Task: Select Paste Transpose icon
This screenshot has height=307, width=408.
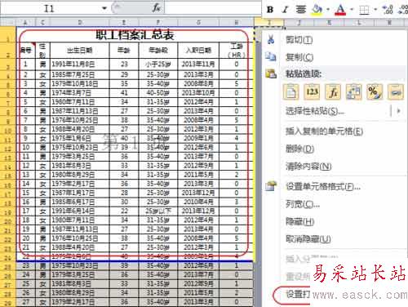Action: (x=353, y=91)
